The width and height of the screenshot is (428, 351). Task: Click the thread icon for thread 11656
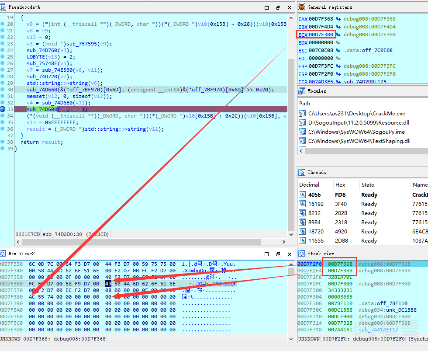point(302,241)
